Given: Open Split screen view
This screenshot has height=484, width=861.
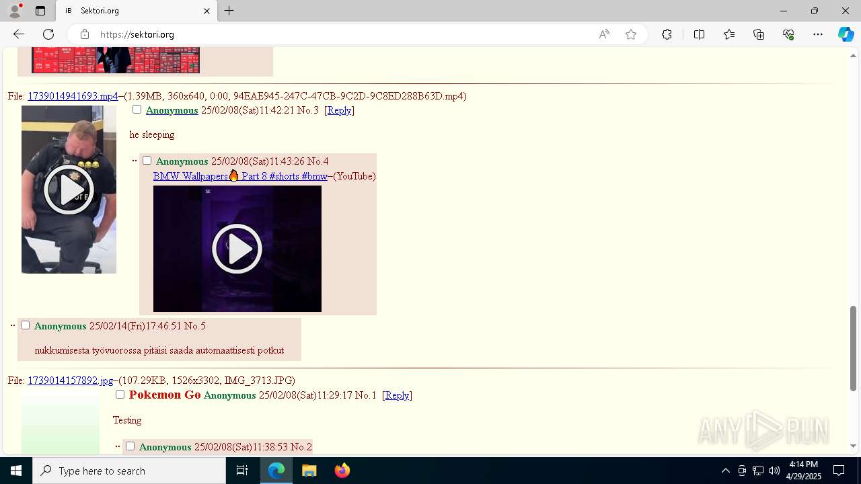Looking at the screenshot, I should click(699, 34).
